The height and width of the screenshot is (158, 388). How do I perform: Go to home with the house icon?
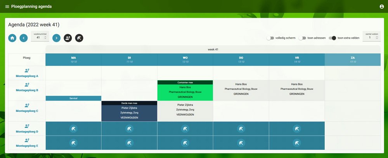tap(12, 38)
